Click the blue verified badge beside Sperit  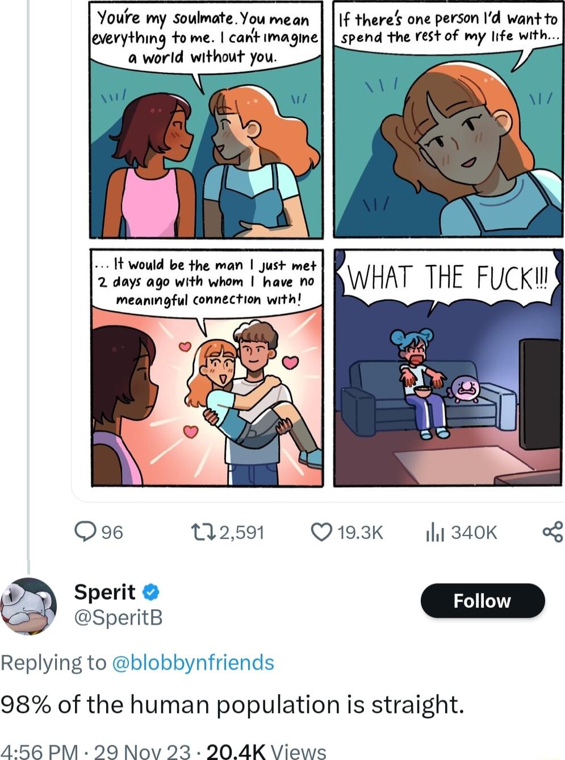[x=150, y=592]
